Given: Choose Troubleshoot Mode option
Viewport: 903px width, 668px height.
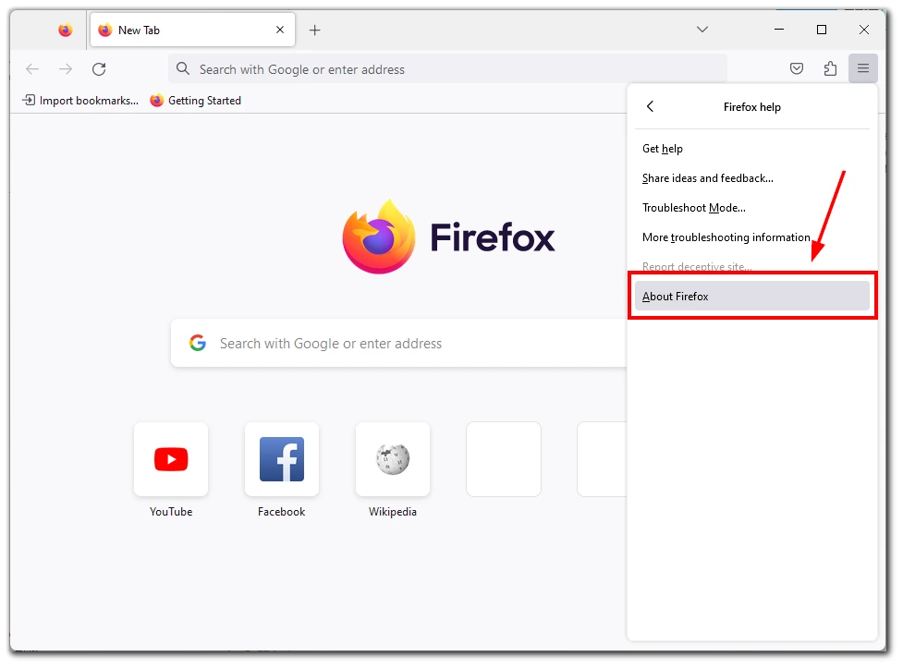Looking at the screenshot, I should (x=751, y=207).
